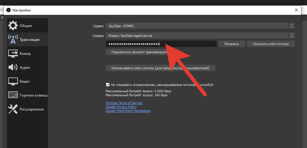Uncheck 'Не следовать ограничениям' checkbox
Screen dimensions: 307x148
[x=108, y=85]
